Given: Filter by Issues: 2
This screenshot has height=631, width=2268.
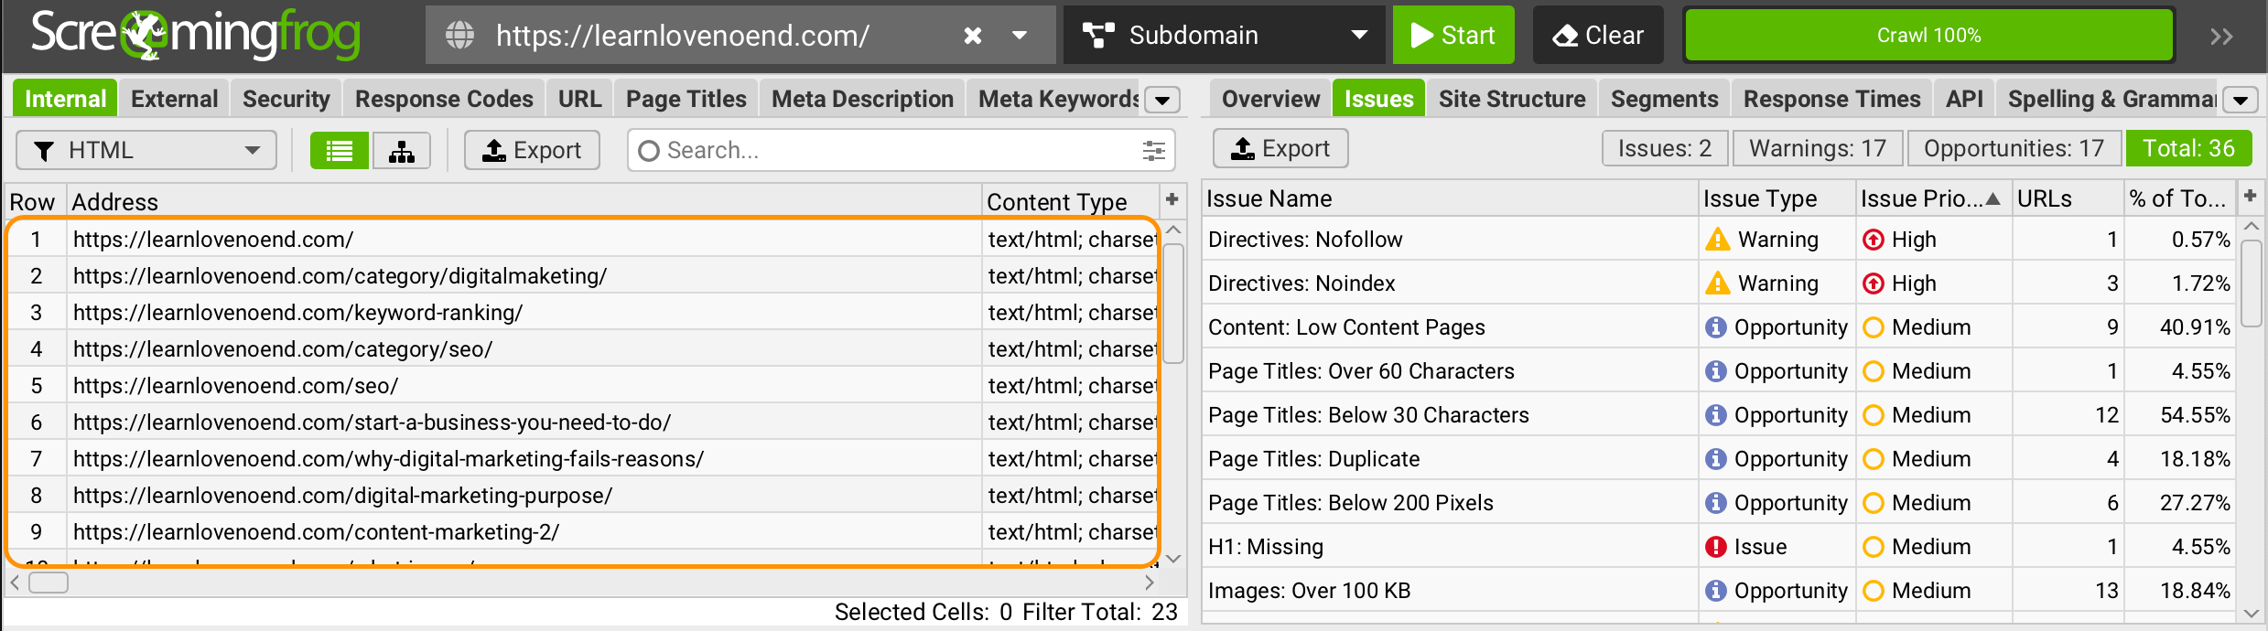Looking at the screenshot, I should click(x=1665, y=148).
